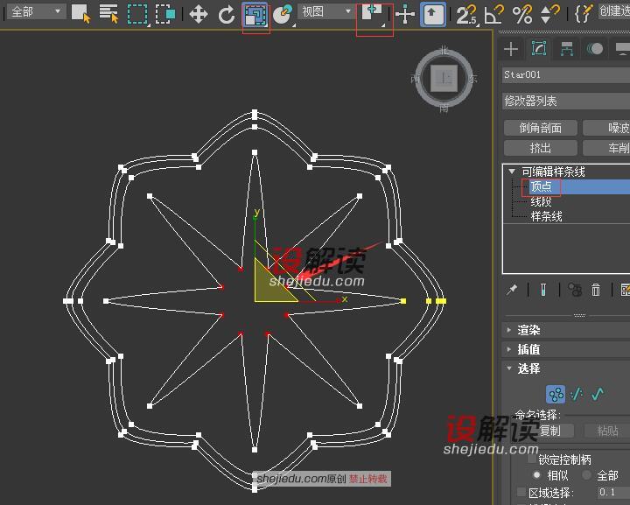Click the Select and Place tool
Image resolution: width=630 pixels, height=505 pixels.
[283, 15]
